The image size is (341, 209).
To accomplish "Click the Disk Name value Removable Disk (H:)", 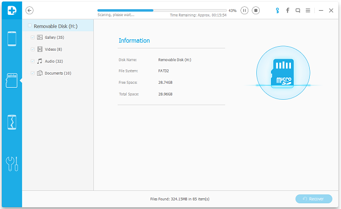I will (174, 60).
